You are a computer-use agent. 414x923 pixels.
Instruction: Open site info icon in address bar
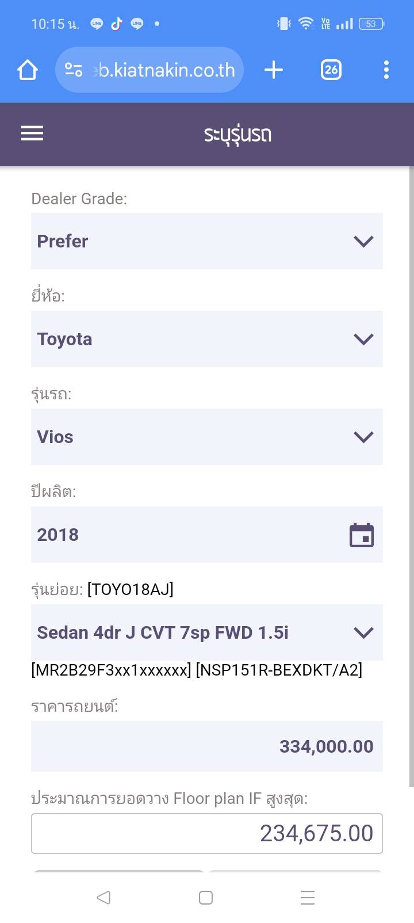coord(74,70)
